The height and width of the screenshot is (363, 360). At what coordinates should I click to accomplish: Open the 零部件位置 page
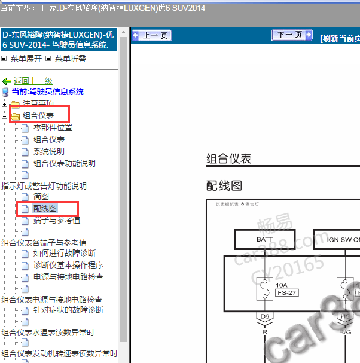coord(53,127)
